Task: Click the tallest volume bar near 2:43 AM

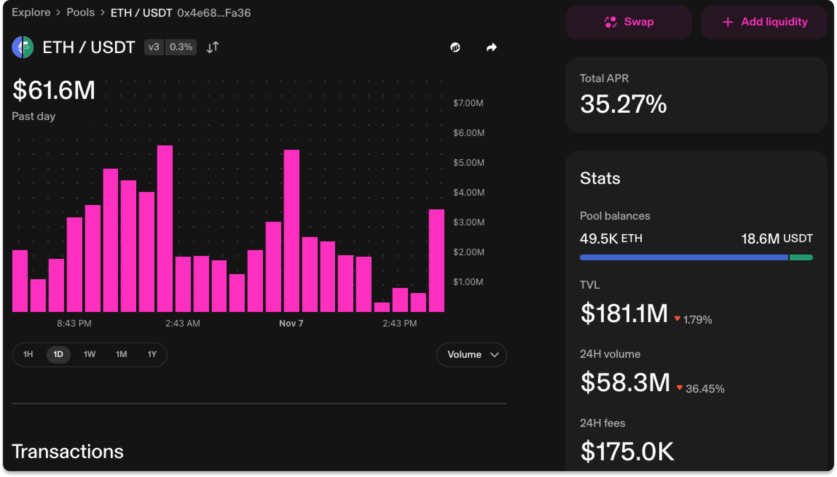Action: click(165, 229)
